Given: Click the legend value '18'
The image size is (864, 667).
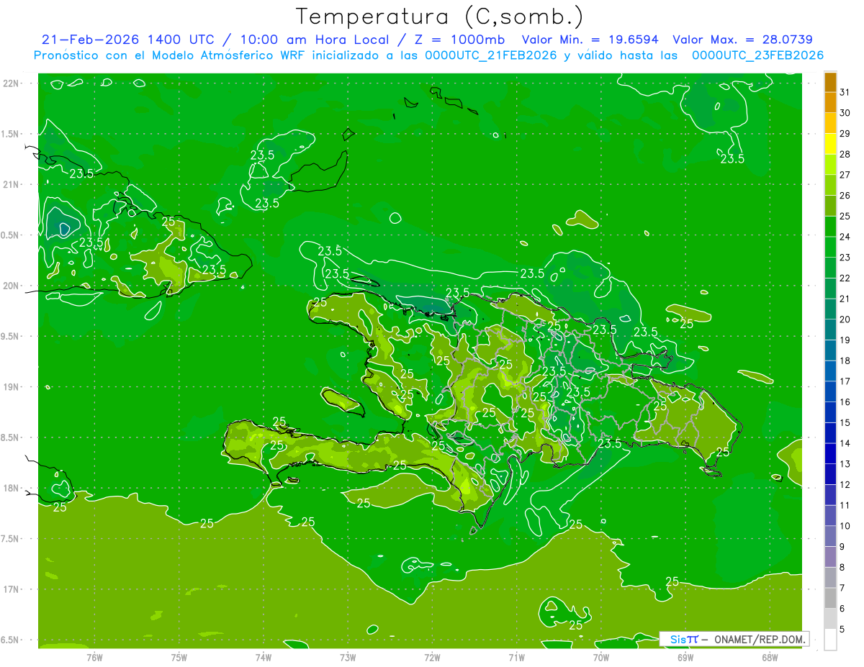Looking at the screenshot, I should point(845,360).
